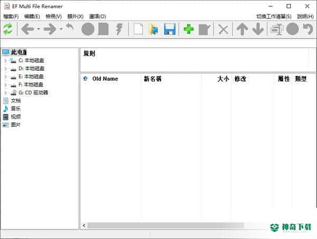The height and width of the screenshot is (239, 317).
Task: Click the lightning bolt execute icon
Action: click(119, 29)
